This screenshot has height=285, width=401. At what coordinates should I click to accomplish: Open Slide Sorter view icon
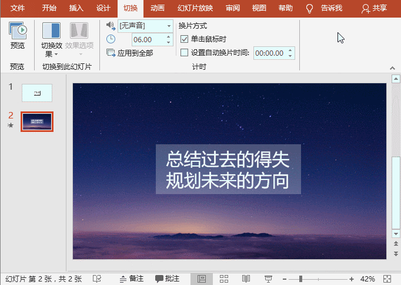coord(223,279)
